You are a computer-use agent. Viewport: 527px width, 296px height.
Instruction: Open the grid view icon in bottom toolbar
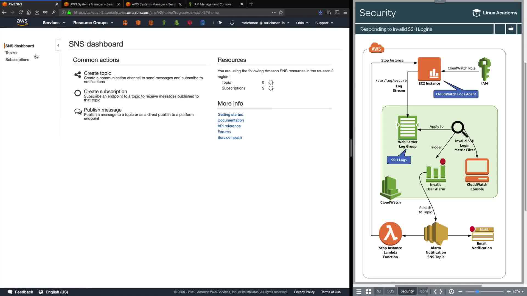[x=369, y=292]
